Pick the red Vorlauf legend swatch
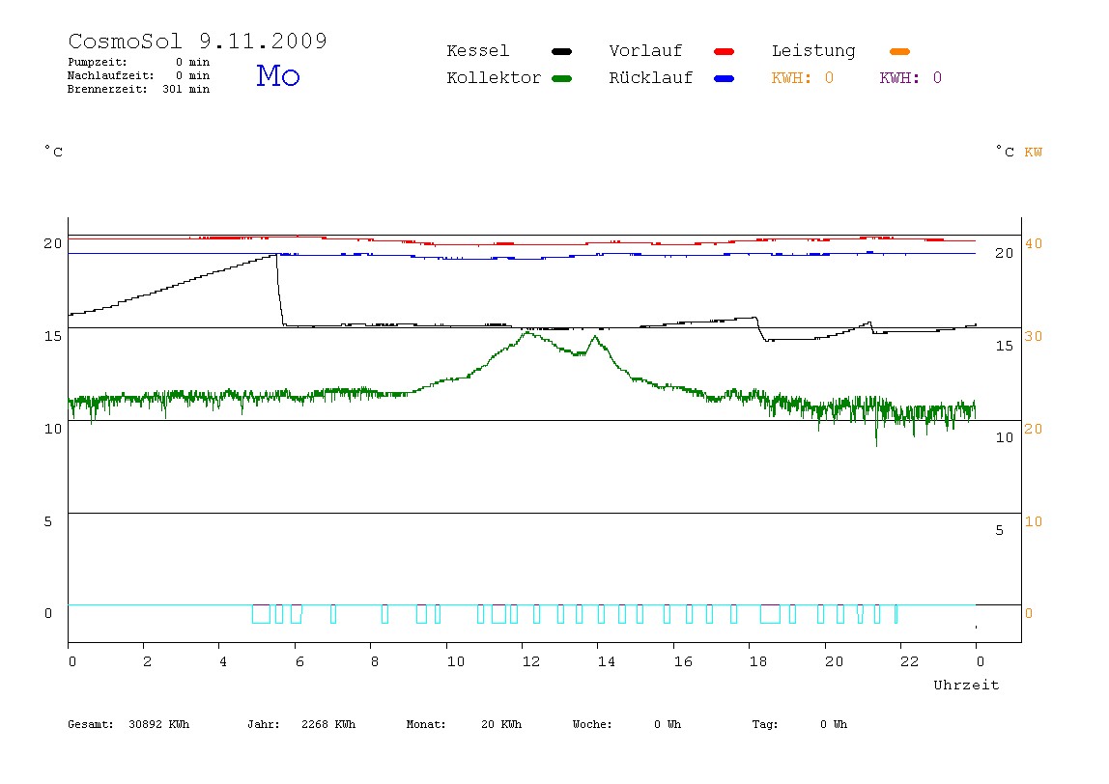1109x784 pixels. [x=725, y=51]
